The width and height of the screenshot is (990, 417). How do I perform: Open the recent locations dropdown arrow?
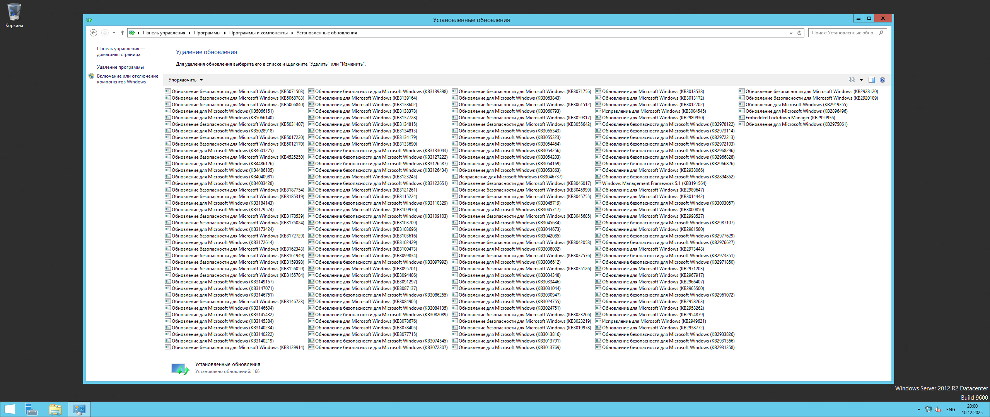[114, 33]
